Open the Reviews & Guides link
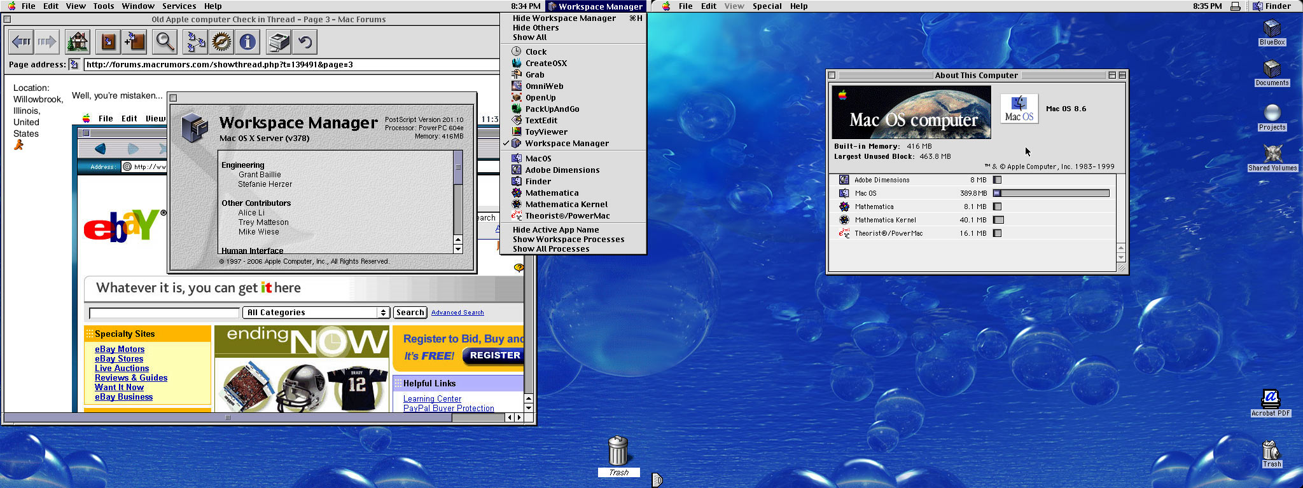Viewport: 1303px width, 488px height. click(131, 377)
